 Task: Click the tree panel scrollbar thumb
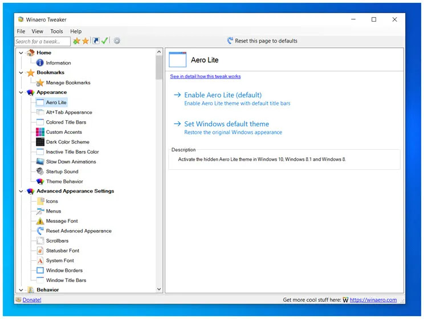[159, 68]
